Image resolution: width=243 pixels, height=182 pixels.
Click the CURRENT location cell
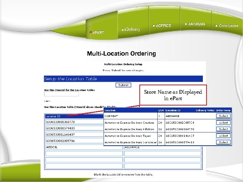click(131, 116)
